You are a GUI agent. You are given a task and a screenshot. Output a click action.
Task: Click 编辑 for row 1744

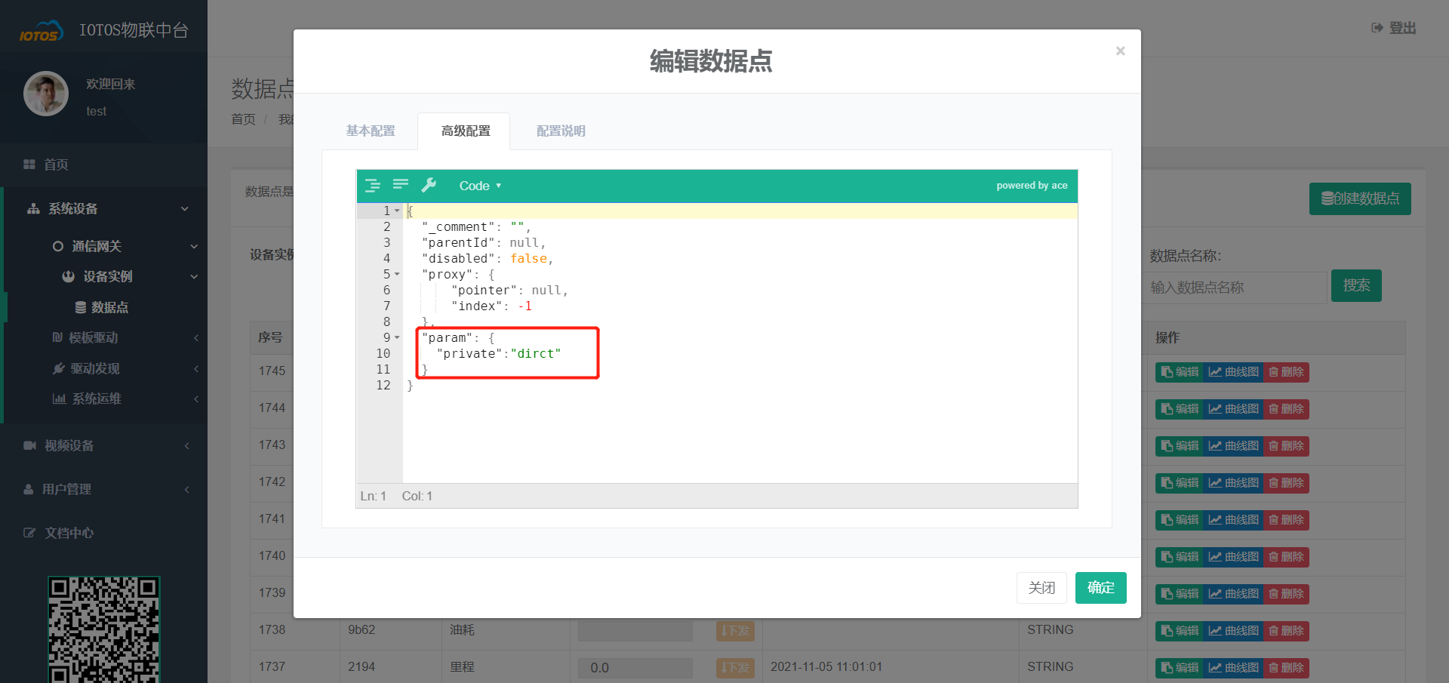point(1180,409)
